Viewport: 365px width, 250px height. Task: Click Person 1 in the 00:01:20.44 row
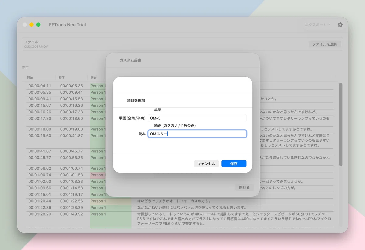[x=98, y=201]
